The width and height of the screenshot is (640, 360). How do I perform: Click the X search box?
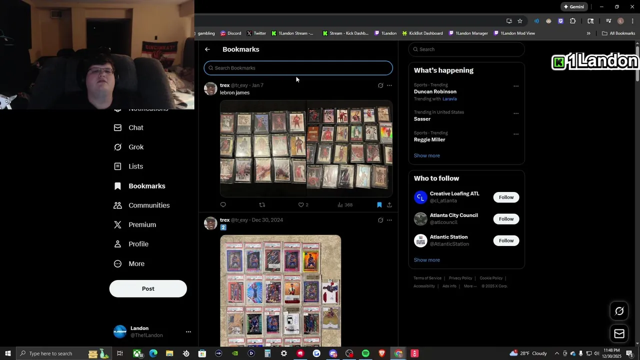[466, 49]
